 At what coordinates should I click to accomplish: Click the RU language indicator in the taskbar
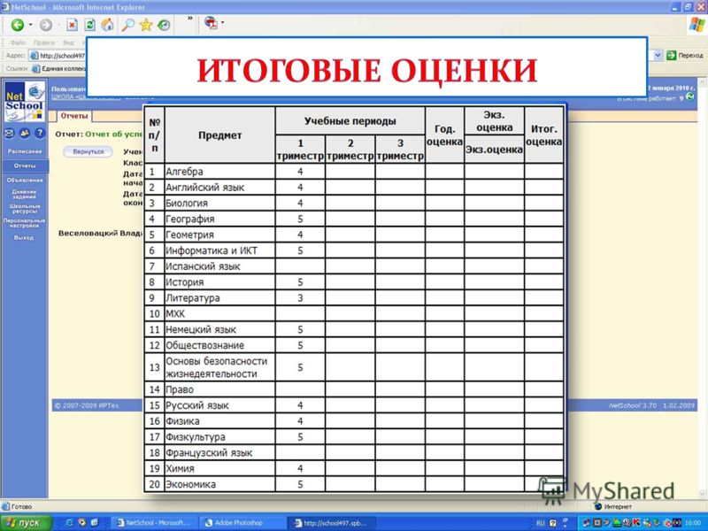(540, 523)
